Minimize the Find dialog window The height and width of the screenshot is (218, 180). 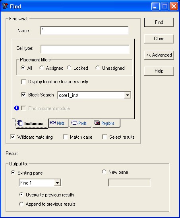click(x=155, y=6)
